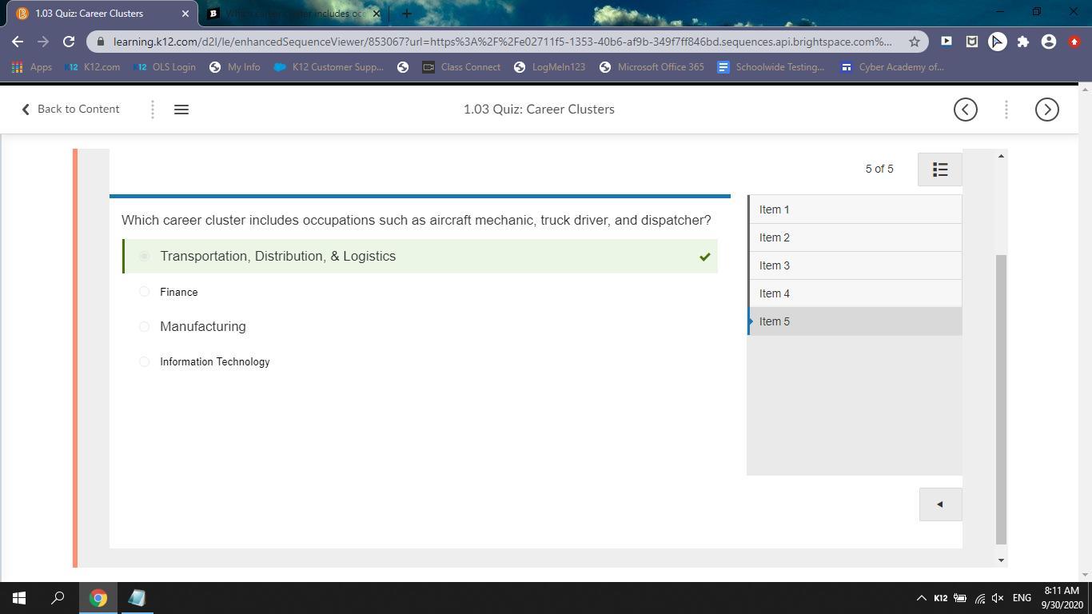Image resolution: width=1092 pixels, height=614 pixels.
Task: Go to next activity with right arrow circle
Action: 1046,110
